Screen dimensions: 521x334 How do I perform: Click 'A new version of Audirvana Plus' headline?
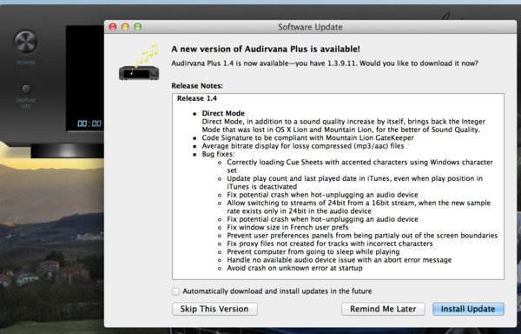point(266,50)
